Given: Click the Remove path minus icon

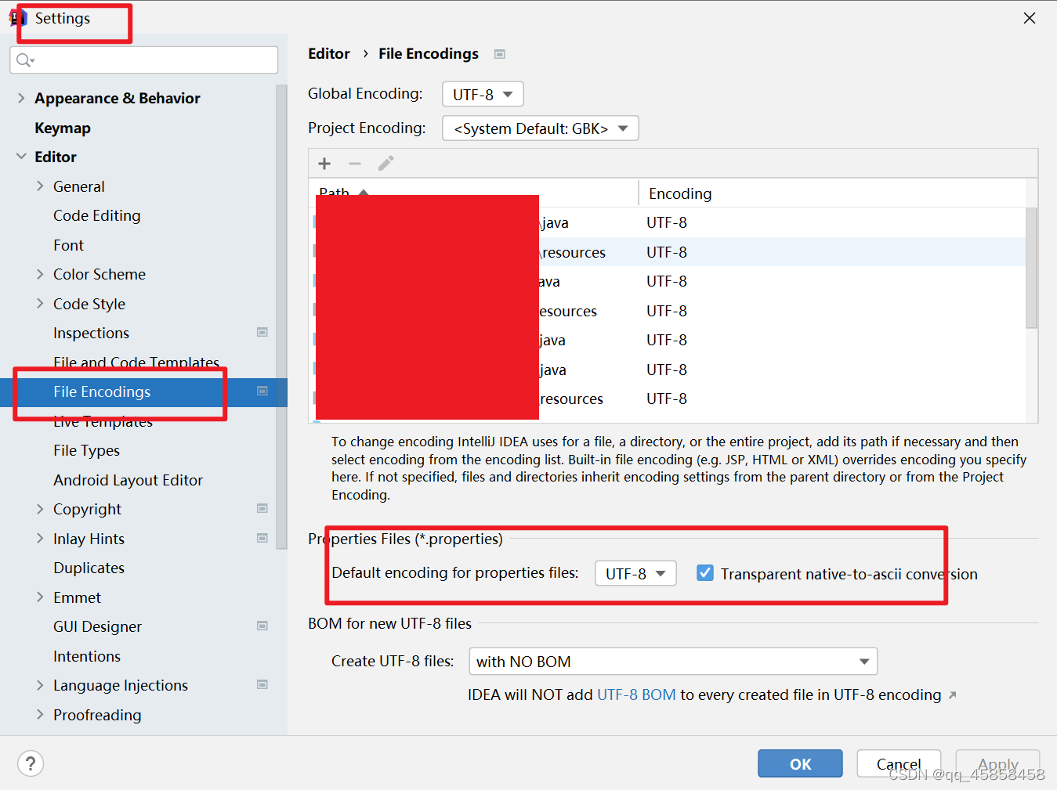Looking at the screenshot, I should pos(355,164).
